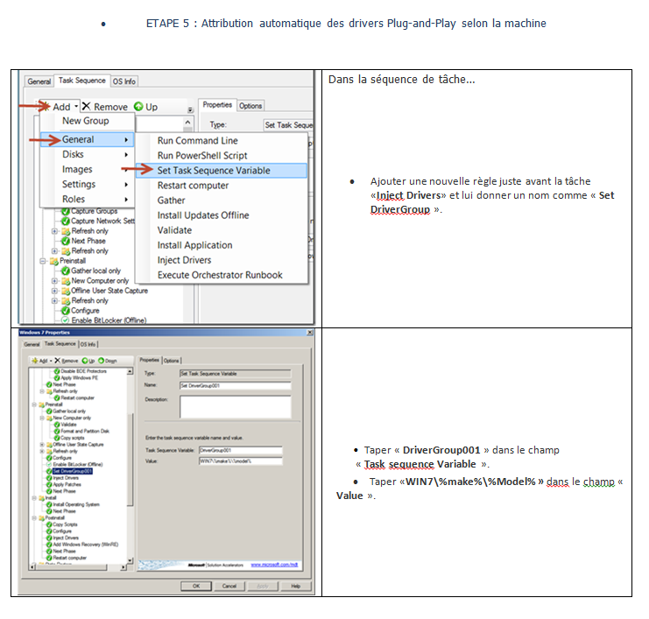Open the Settings submenu entry
This screenshot has height=619, width=649.
(87, 184)
